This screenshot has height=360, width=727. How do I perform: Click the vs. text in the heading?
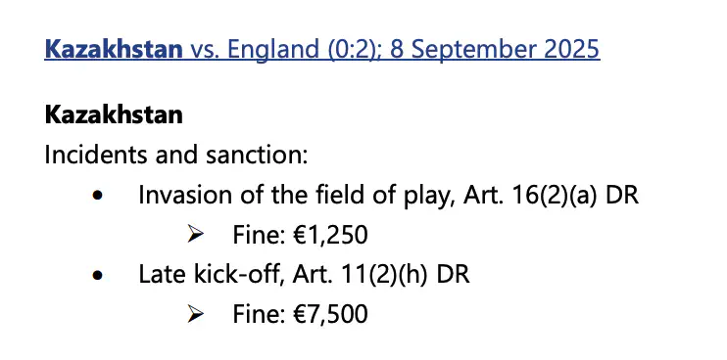click(205, 50)
